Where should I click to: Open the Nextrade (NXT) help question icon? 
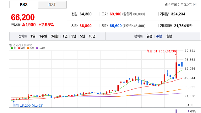click(x=195, y=5)
